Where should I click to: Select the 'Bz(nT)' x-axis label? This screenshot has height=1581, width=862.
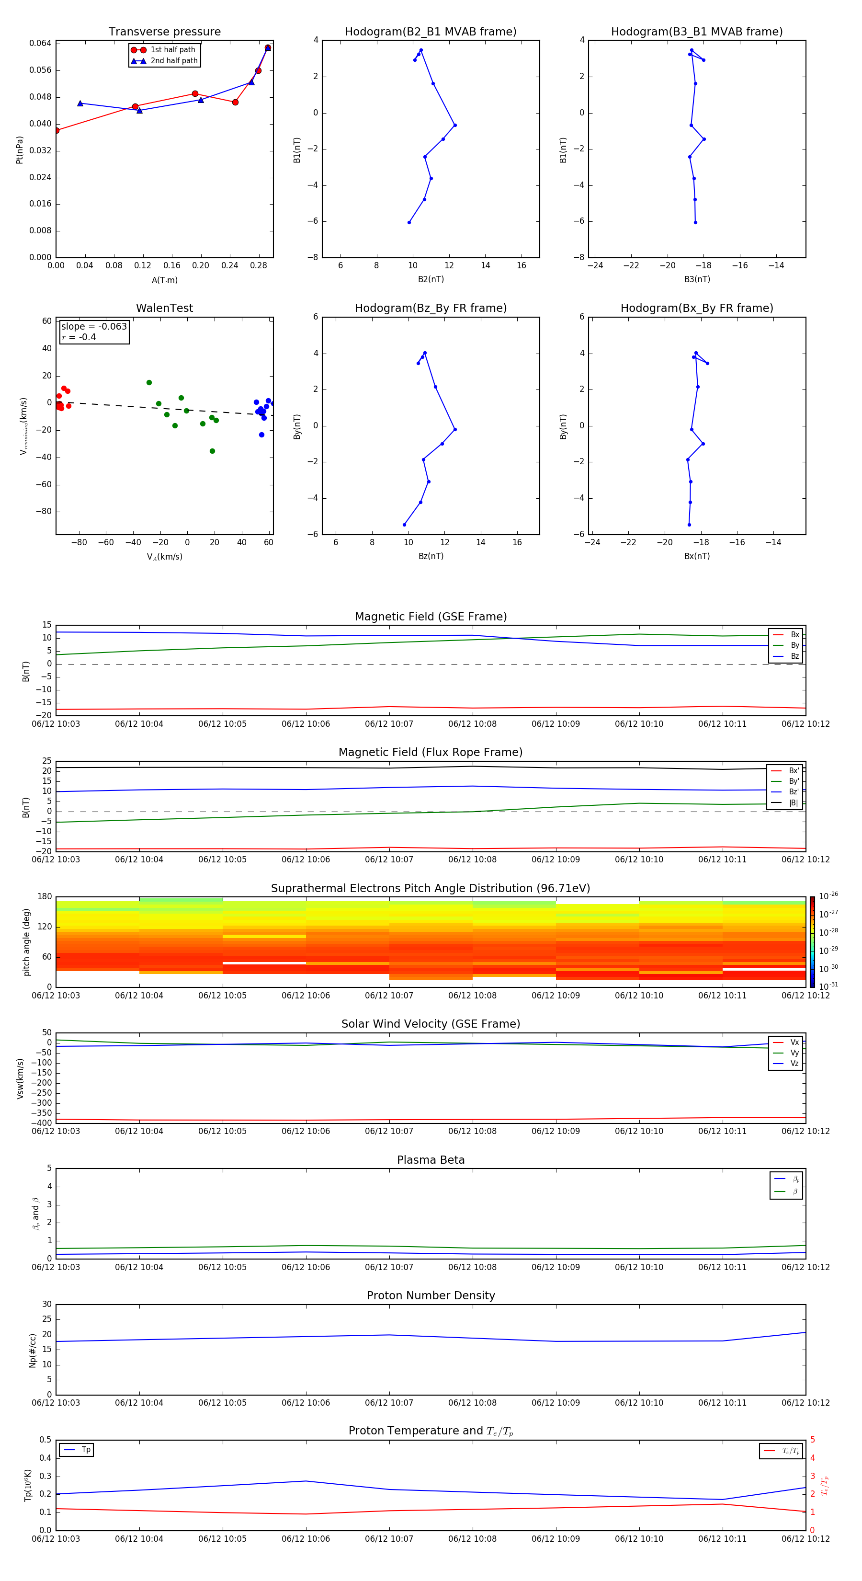(x=431, y=556)
